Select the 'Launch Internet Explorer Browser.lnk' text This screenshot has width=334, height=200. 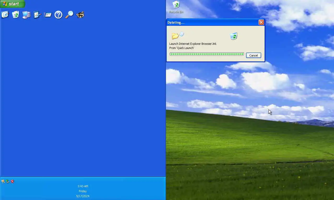[x=193, y=44]
